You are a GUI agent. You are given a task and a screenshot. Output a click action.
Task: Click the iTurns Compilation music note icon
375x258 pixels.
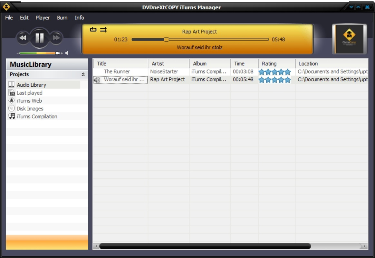12,116
